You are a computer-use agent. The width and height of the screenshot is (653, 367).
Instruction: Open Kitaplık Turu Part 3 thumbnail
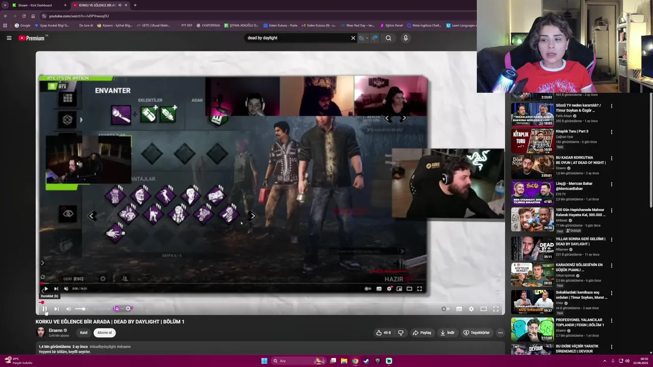[x=532, y=141]
